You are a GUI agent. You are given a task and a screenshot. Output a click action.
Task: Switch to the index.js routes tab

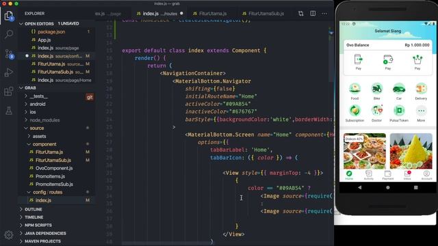[159, 14]
